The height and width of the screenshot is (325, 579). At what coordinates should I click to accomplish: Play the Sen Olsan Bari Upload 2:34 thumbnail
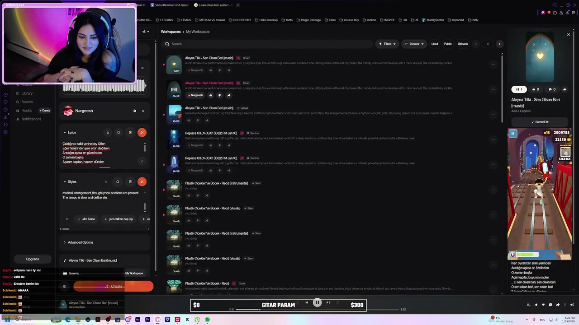[x=174, y=114]
